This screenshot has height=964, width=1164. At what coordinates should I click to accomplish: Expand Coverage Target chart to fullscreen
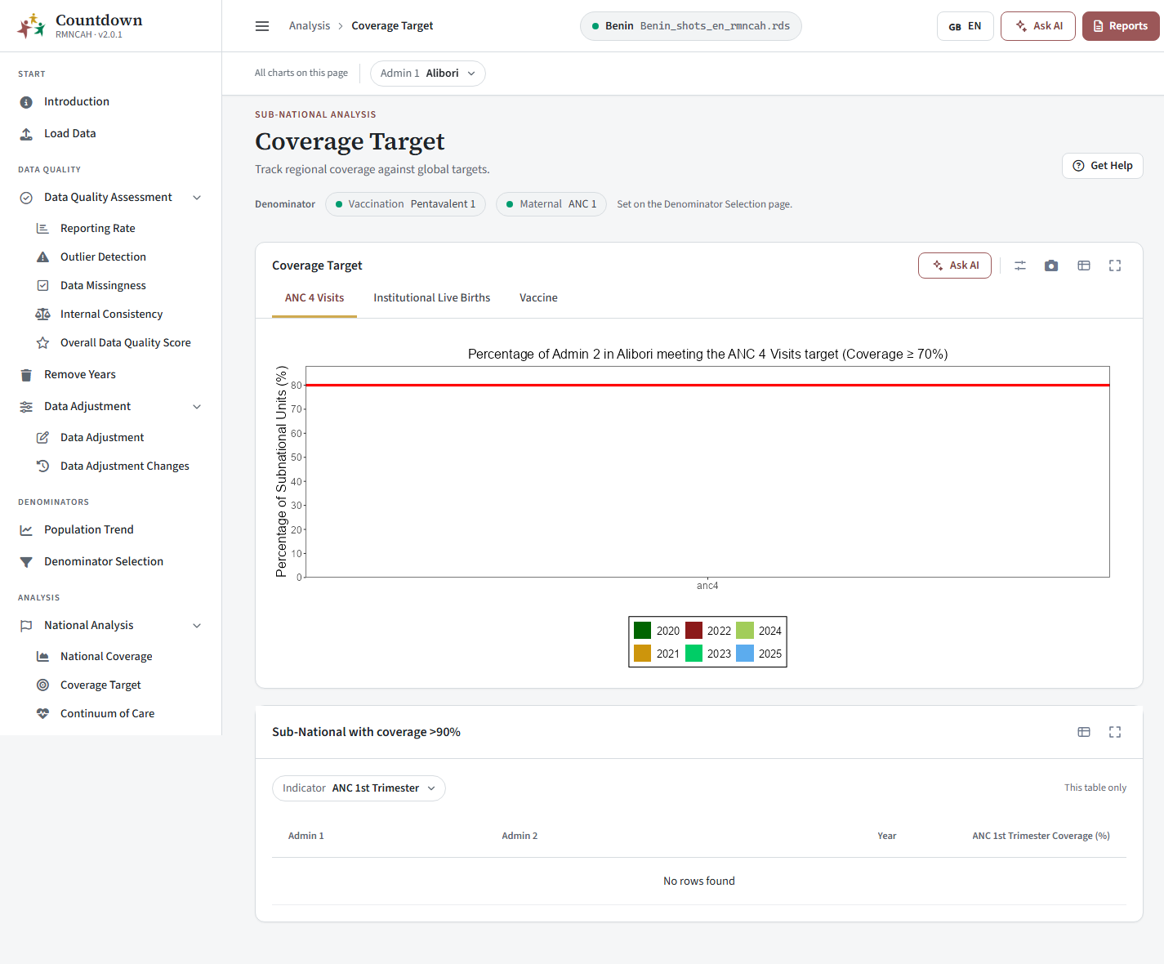pyautogui.click(x=1115, y=266)
